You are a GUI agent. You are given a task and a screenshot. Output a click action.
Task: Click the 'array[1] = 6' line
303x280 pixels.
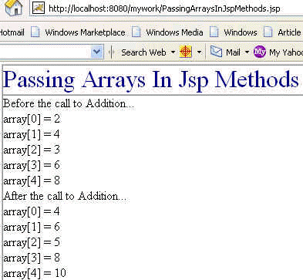tap(32, 227)
